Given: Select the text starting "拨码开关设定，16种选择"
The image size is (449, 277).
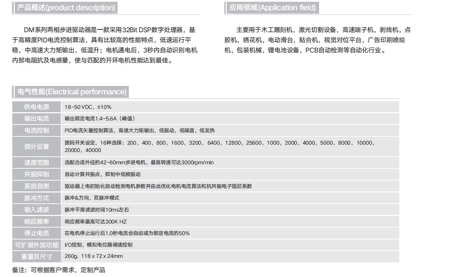Looking at the screenshot, I should point(220,147).
